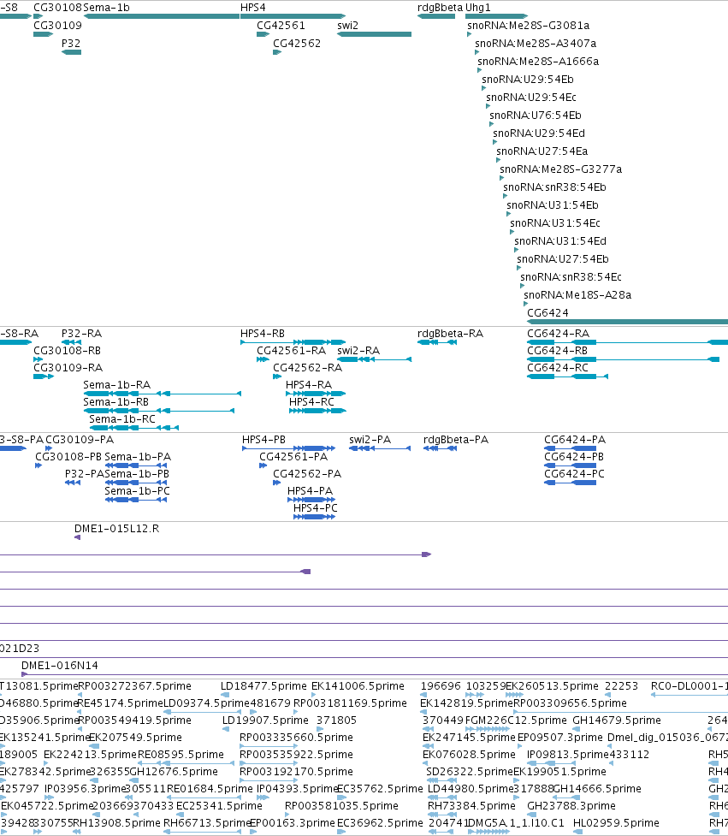Click snoRNA:Me28S-G3081a feature label
Viewport: 728px width, 836px height.
tap(528, 25)
